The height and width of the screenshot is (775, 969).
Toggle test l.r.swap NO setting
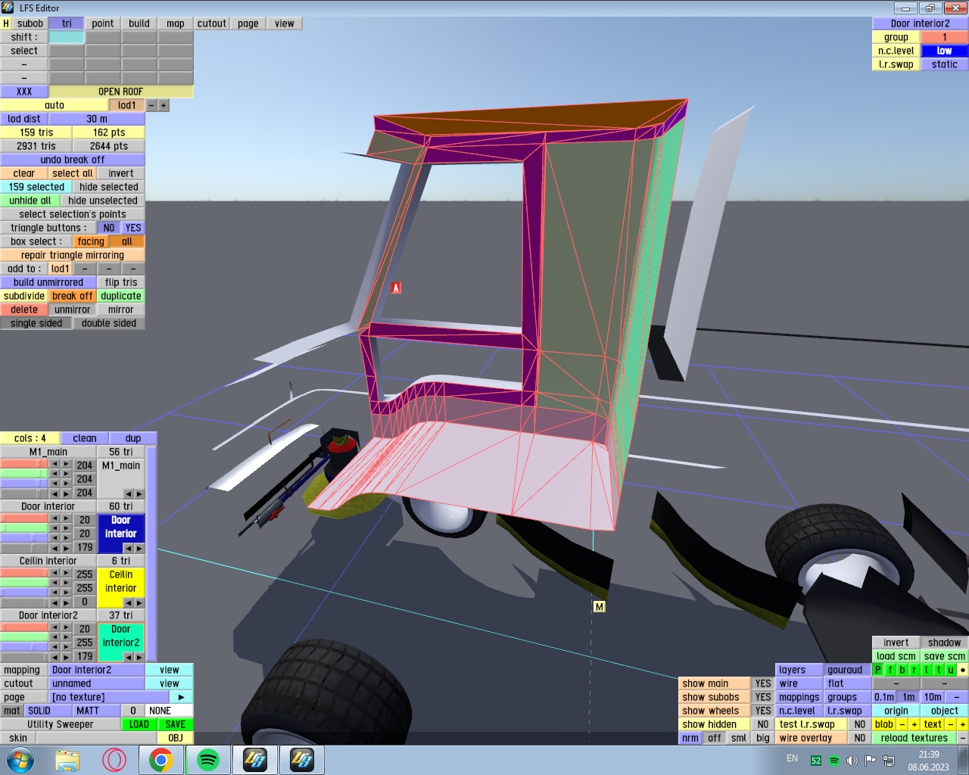click(860, 724)
